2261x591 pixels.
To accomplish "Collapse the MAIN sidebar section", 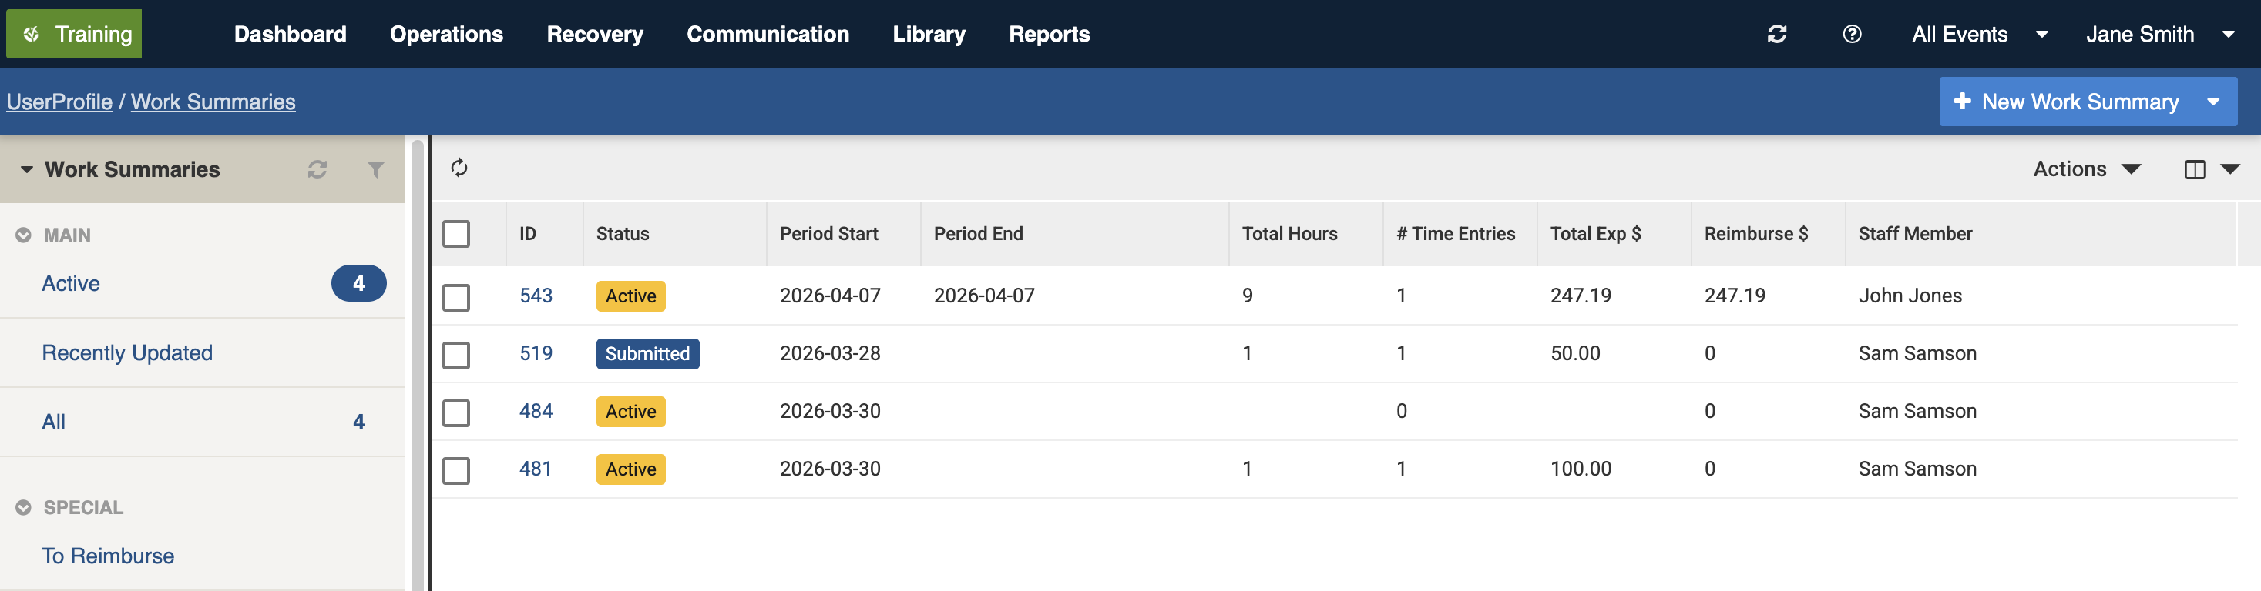I will point(24,235).
